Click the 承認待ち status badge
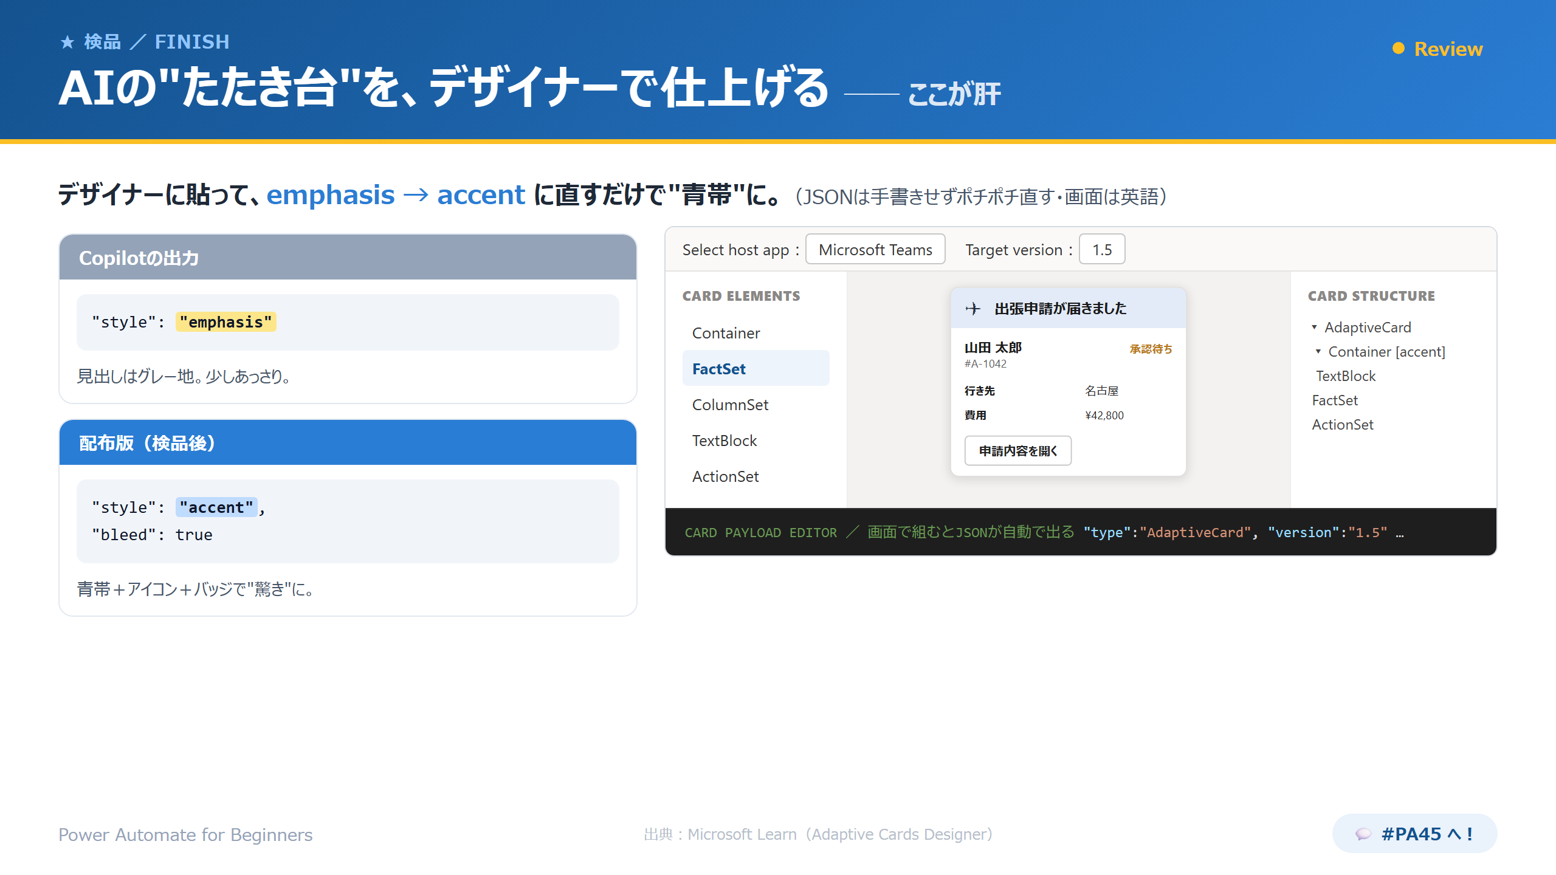1556x875 pixels. pyautogui.click(x=1151, y=349)
